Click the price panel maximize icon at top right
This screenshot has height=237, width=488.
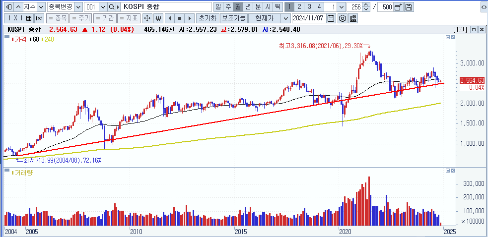click(448, 37)
